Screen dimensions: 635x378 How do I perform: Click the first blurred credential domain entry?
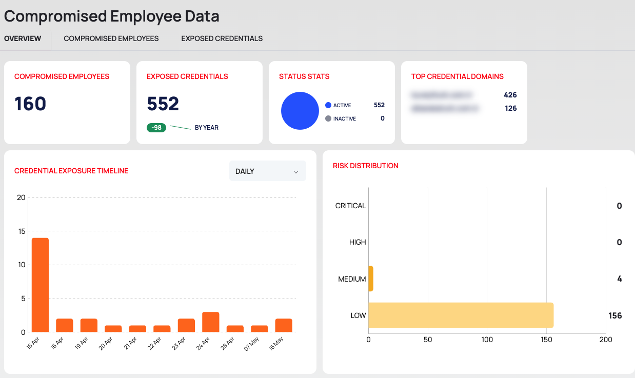click(442, 95)
